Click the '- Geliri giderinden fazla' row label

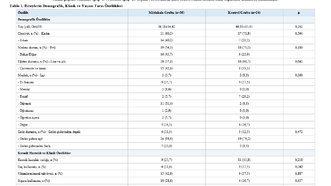coord(34,146)
